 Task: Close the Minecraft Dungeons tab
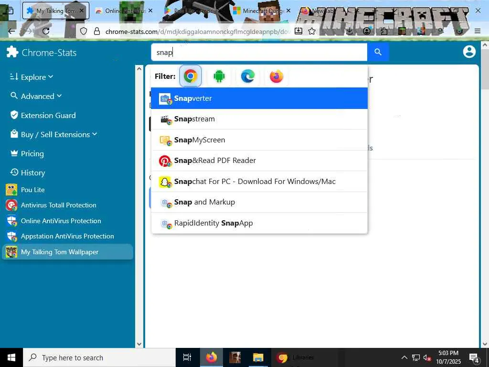tap(288, 11)
